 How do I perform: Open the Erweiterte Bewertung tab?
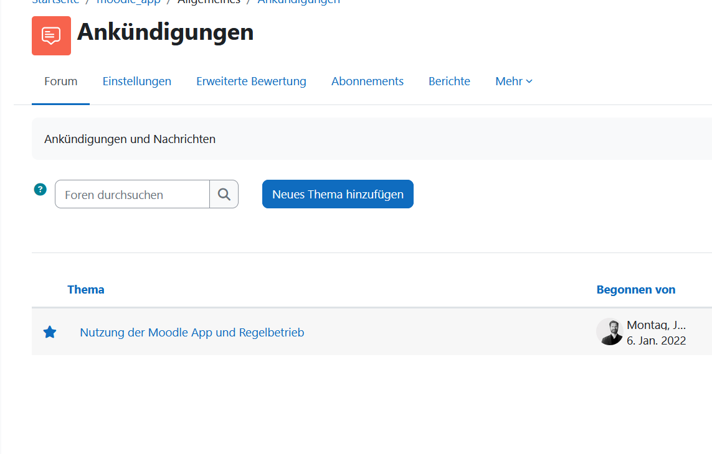coord(251,81)
